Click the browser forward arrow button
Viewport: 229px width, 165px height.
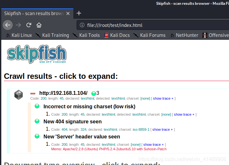pos(18,25)
